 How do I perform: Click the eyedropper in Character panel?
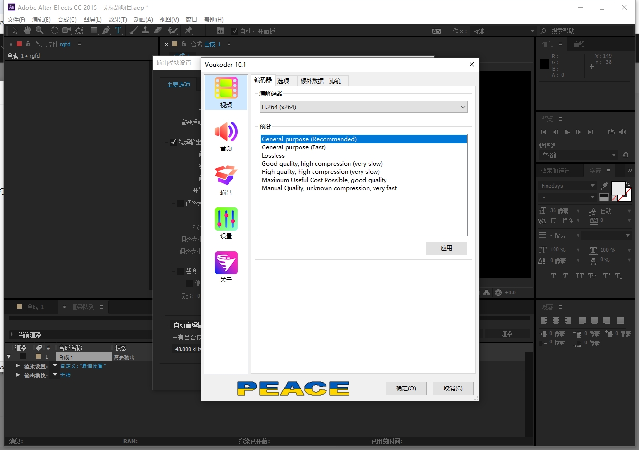tap(604, 186)
